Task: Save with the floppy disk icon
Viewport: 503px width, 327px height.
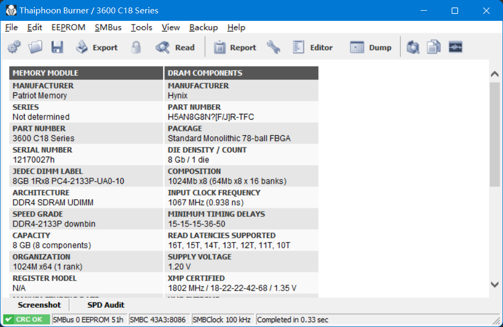Action: coord(57,48)
